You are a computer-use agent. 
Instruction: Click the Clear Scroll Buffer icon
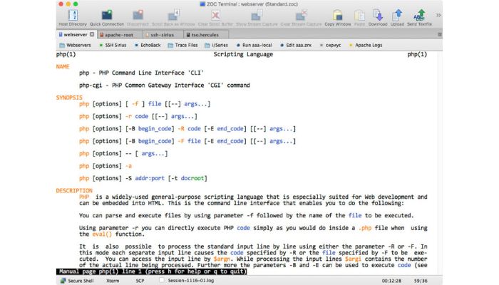(x=215, y=18)
